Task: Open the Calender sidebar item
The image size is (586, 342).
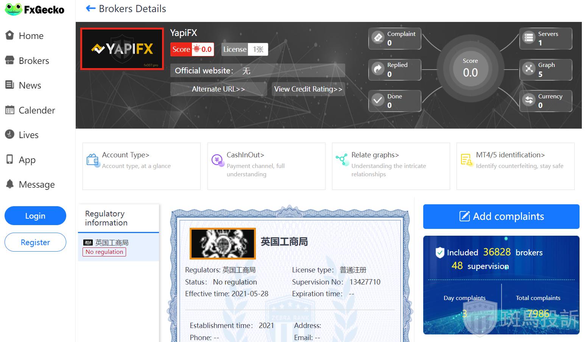Action: 37,110
